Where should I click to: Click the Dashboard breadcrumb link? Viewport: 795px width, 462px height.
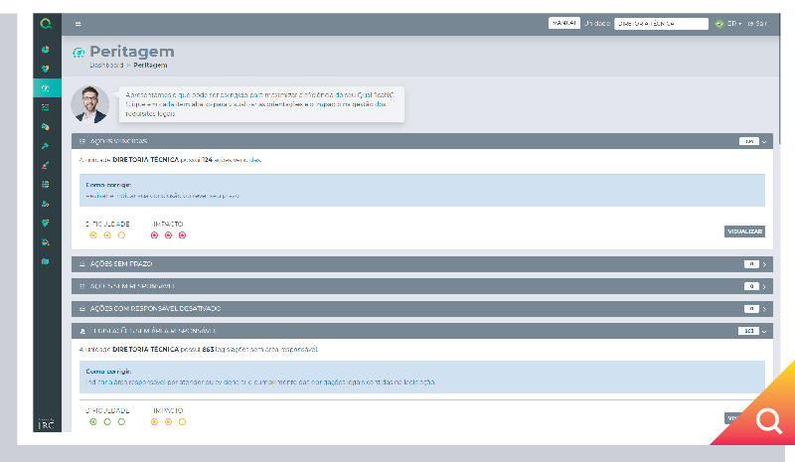click(105, 65)
